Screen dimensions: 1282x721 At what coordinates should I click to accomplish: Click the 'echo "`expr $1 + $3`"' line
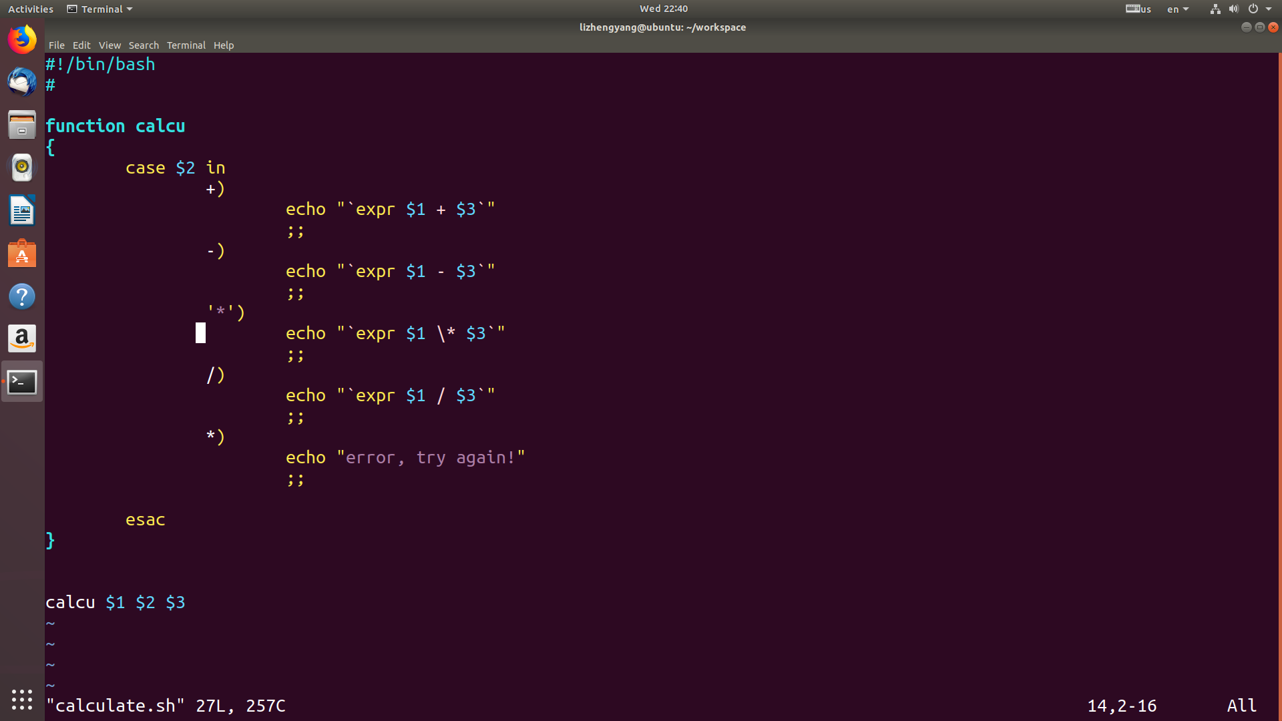point(391,210)
